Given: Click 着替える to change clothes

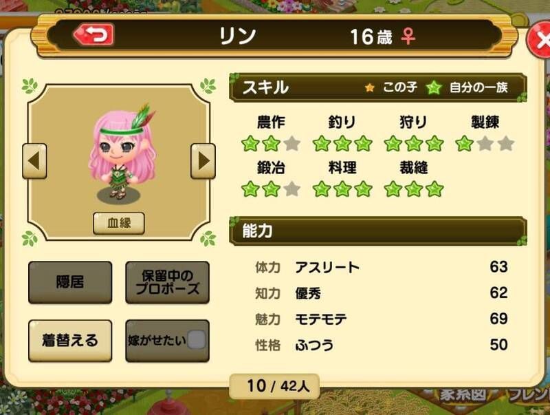Looking at the screenshot, I should (70, 340).
